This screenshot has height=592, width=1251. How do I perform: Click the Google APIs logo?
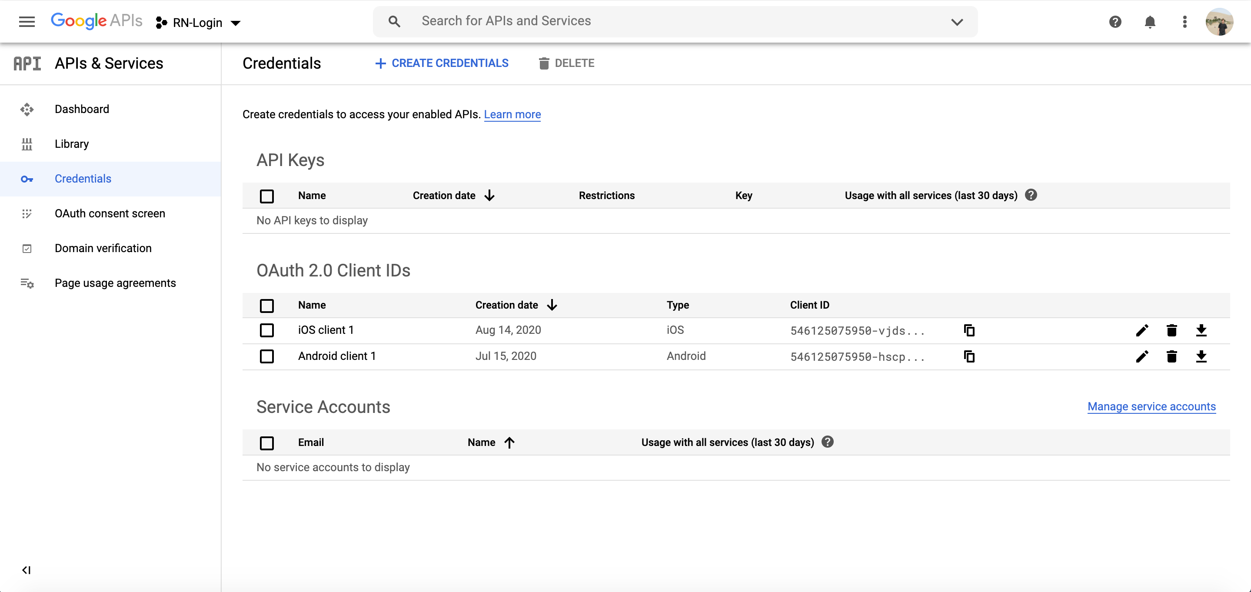click(x=96, y=21)
